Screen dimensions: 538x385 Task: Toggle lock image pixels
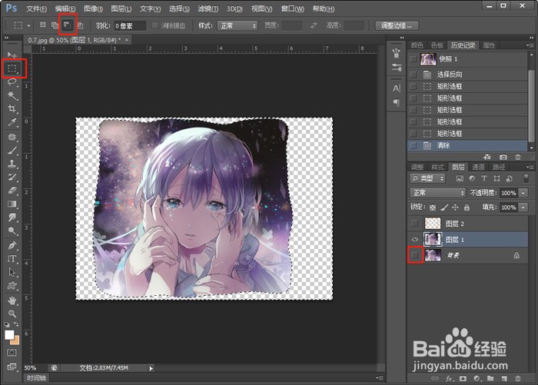tap(444, 207)
